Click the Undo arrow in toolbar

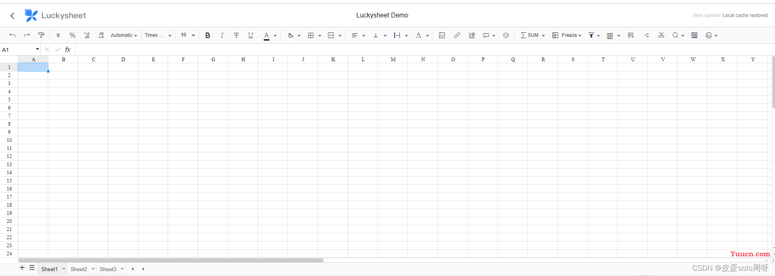coord(13,35)
